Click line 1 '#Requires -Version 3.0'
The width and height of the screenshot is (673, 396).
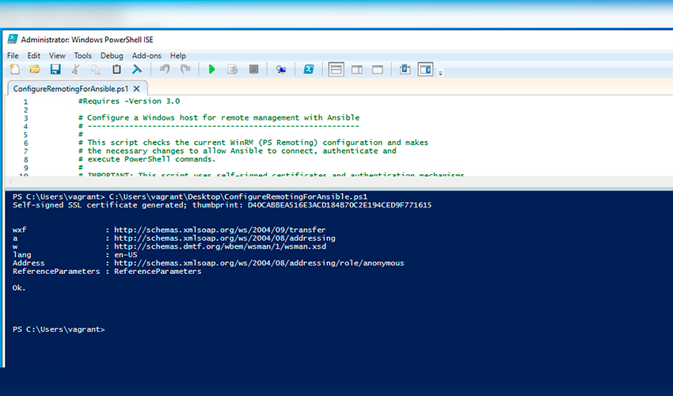tap(129, 101)
